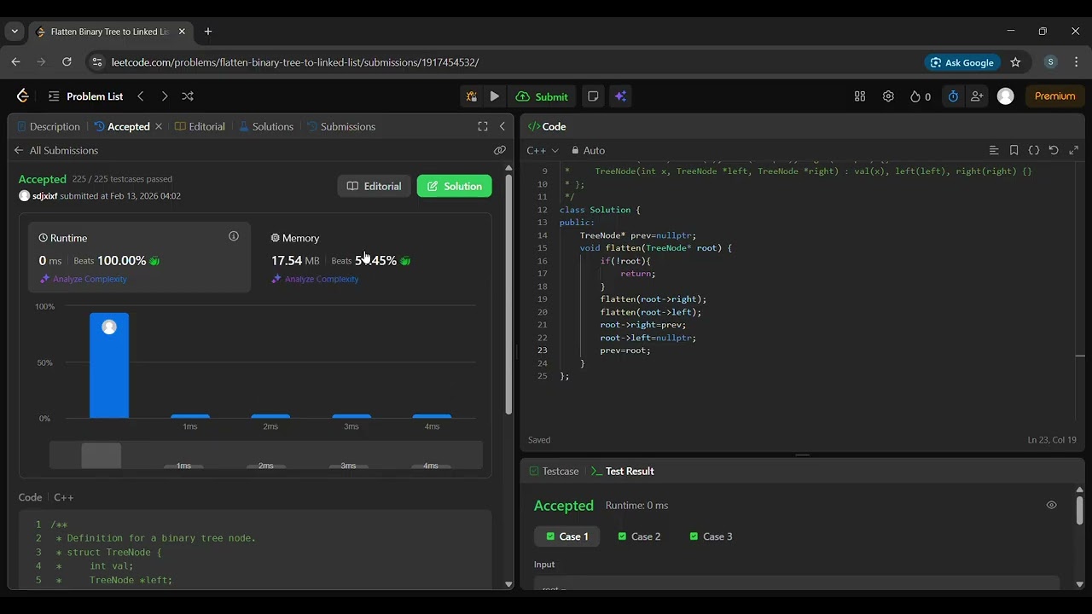Open the Submissions tab
Image resolution: width=1092 pixels, height=614 pixels.
pos(341,126)
